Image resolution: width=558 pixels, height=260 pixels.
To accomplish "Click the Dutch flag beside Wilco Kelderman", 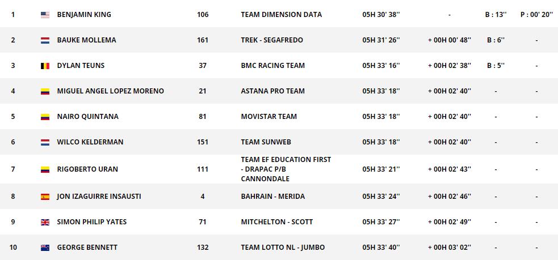I will coord(45,142).
